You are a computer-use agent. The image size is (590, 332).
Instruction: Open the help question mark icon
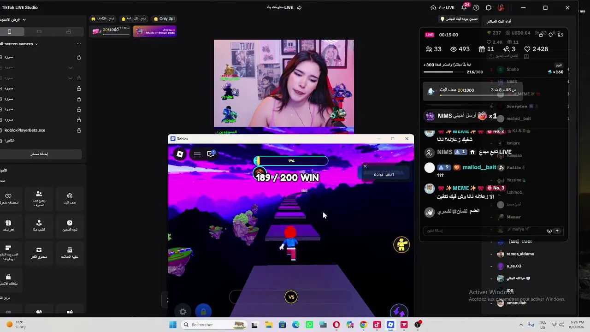click(x=477, y=7)
